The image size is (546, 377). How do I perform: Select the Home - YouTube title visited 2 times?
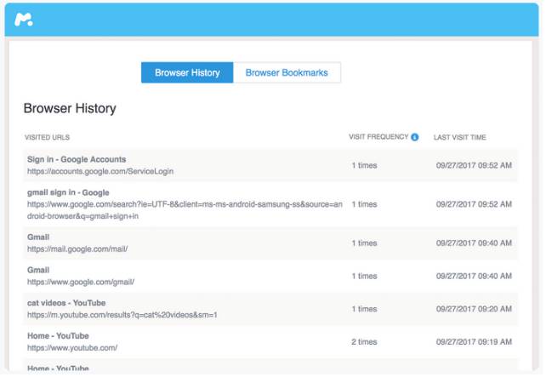tap(58, 336)
